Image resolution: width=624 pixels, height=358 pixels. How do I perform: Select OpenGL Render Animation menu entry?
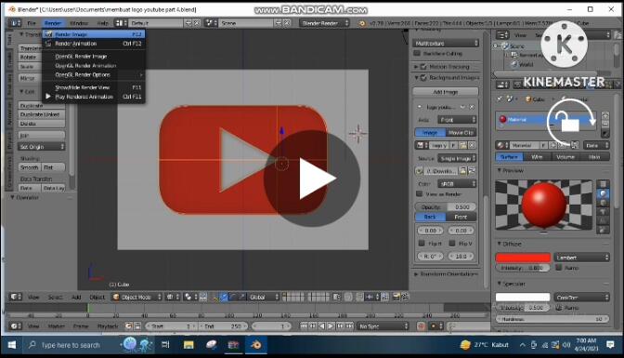pos(94,65)
